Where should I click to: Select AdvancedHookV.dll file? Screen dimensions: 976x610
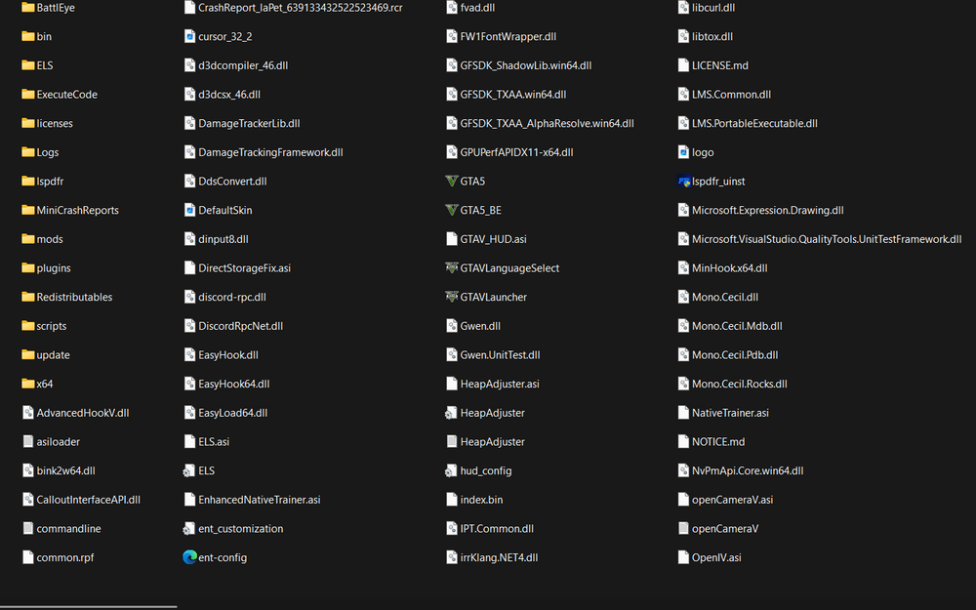click(76, 413)
